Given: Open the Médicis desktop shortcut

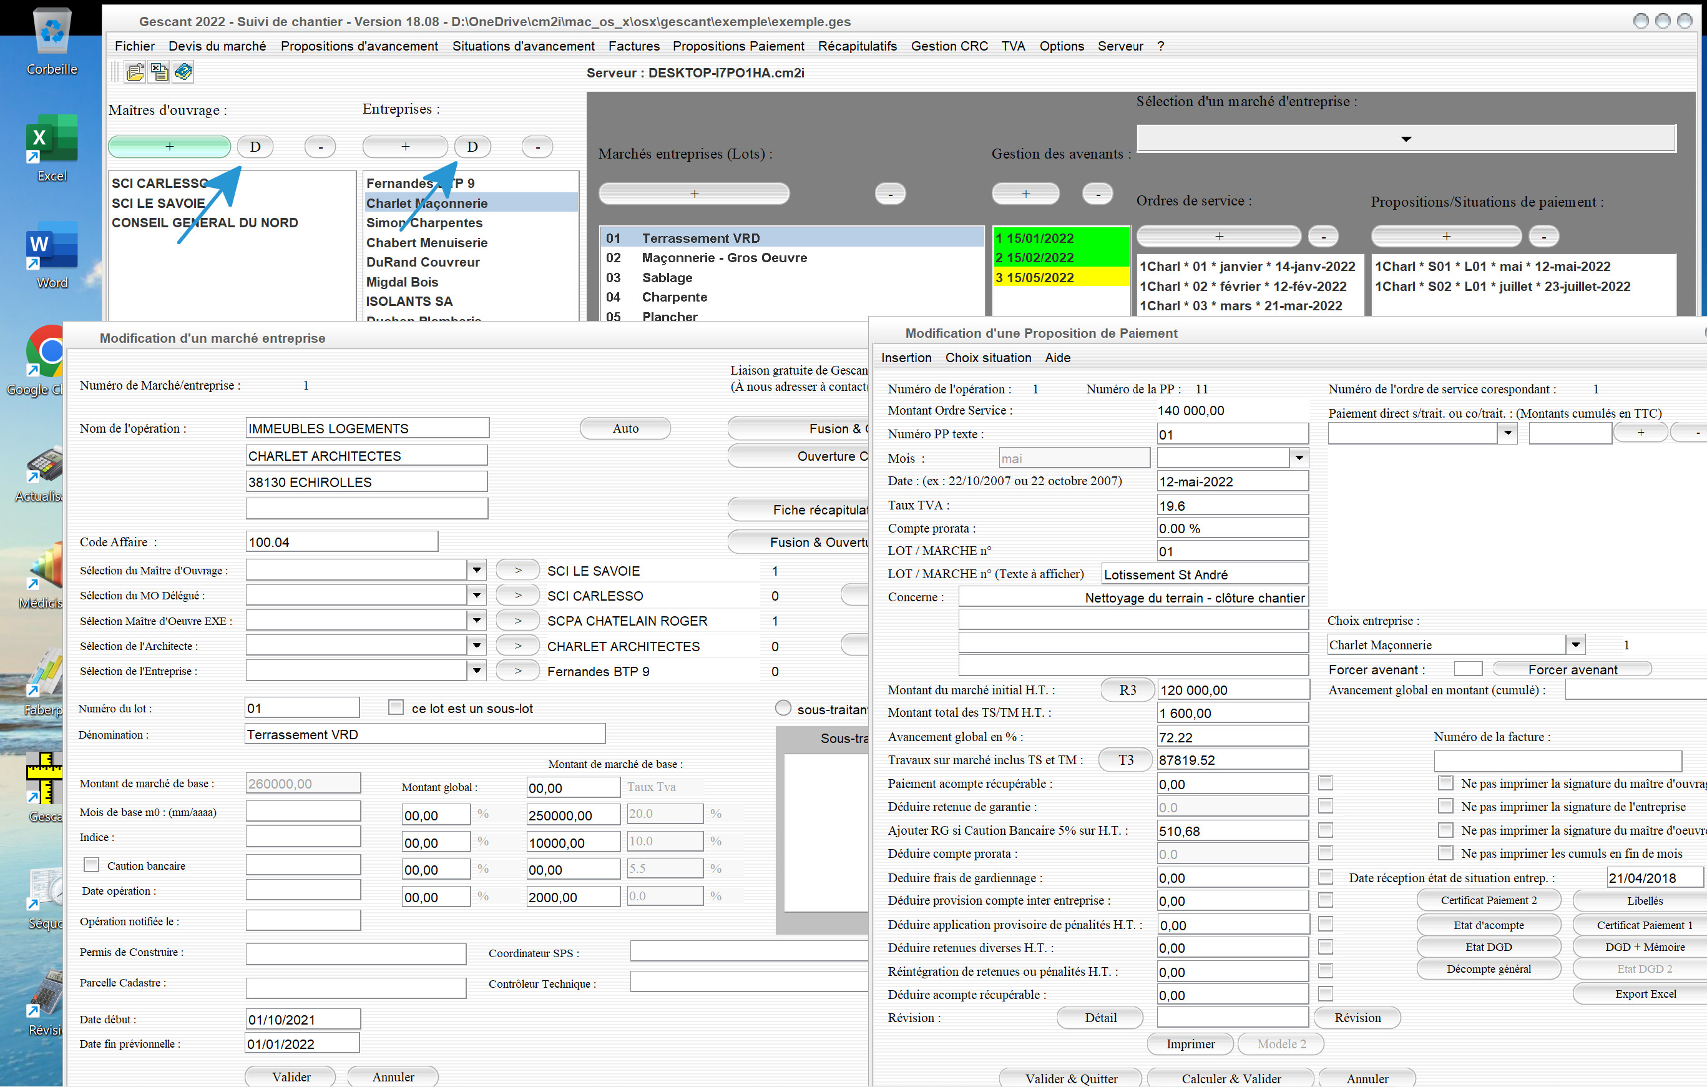Looking at the screenshot, I should pos(41,576).
